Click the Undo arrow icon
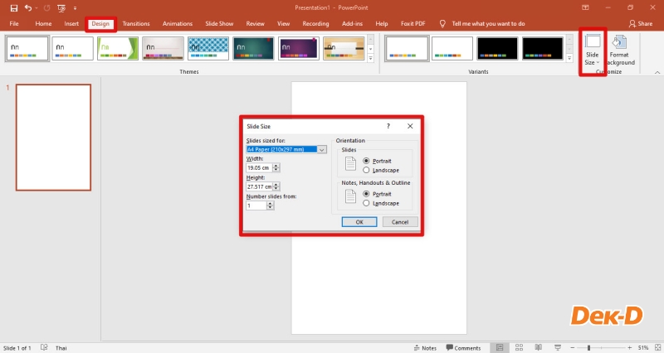The width and height of the screenshot is (664, 353). [27, 7]
